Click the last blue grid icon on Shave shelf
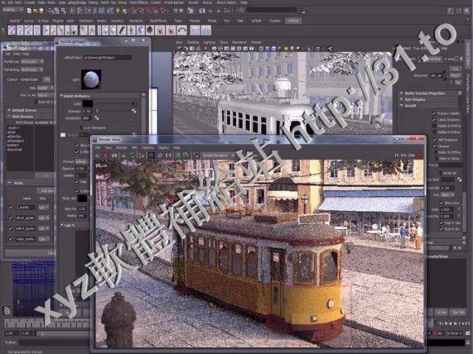 click(206, 30)
